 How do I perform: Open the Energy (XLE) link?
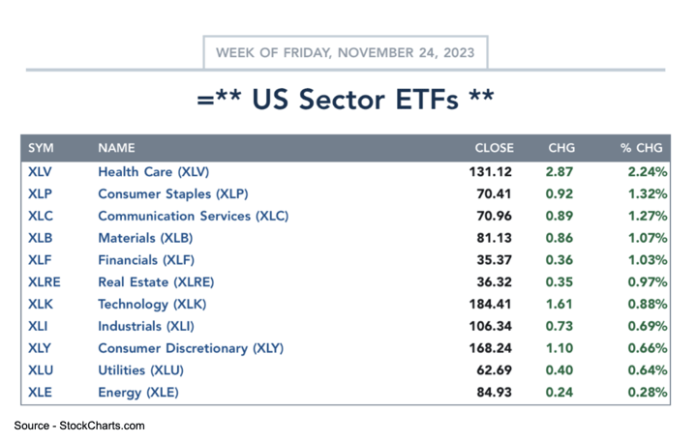(x=138, y=393)
